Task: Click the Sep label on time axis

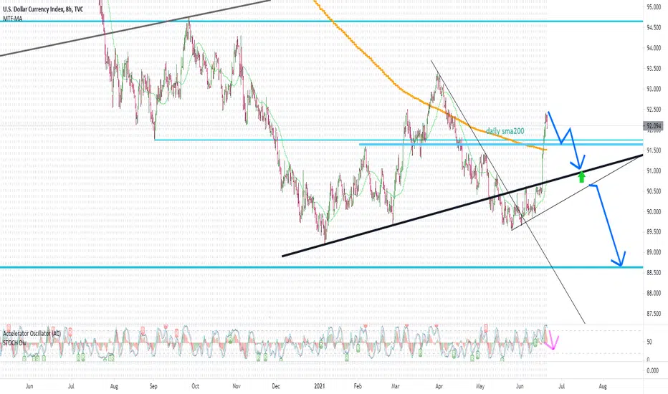Action: click(x=153, y=386)
